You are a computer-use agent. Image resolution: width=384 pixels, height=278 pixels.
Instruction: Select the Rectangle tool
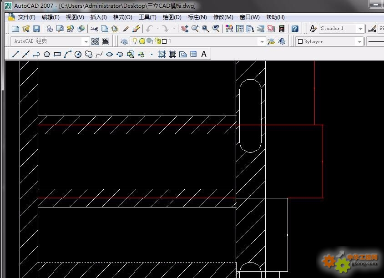57,54
